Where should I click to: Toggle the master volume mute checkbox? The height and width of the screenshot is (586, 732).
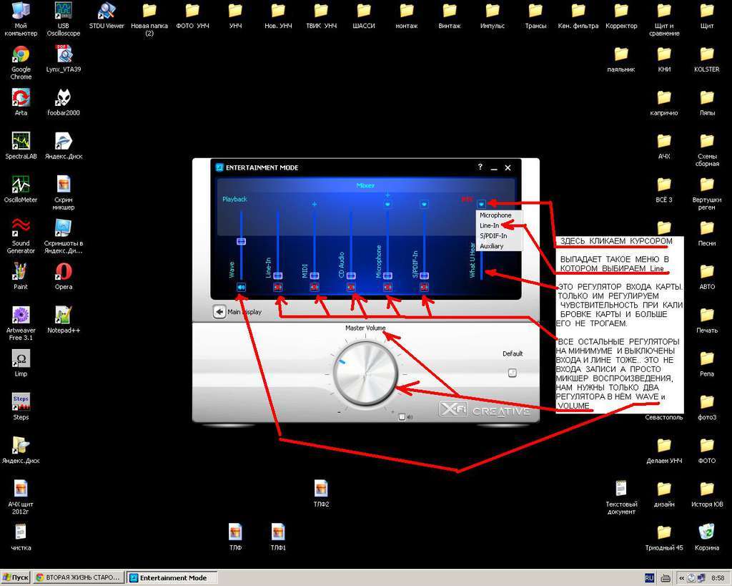click(x=402, y=416)
